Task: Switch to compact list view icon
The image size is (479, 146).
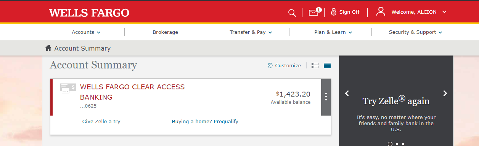Action: point(327,65)
